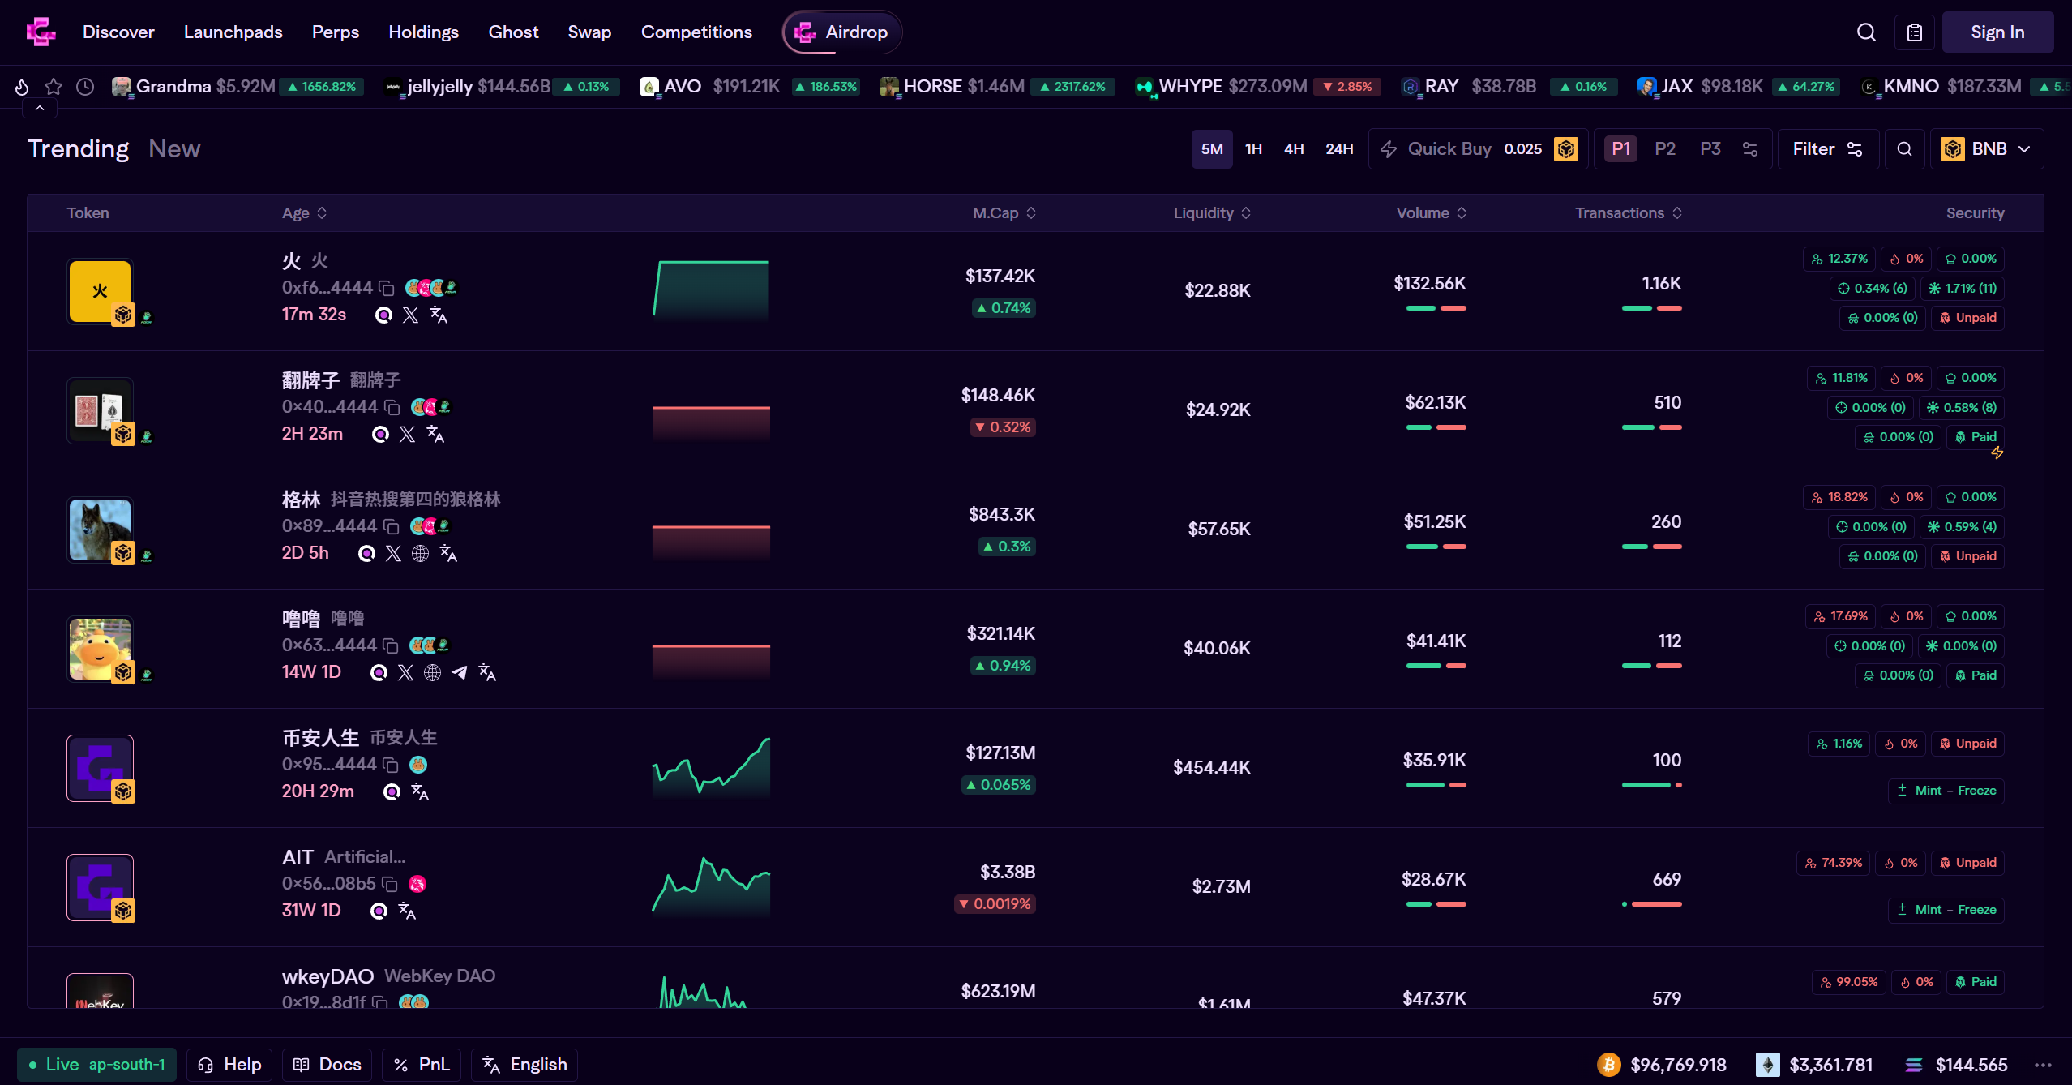The width and height of the screenshot is (2072, 1085).
Task: Click the star favorites icon in the ticker bar
Action: coord(54,87)
